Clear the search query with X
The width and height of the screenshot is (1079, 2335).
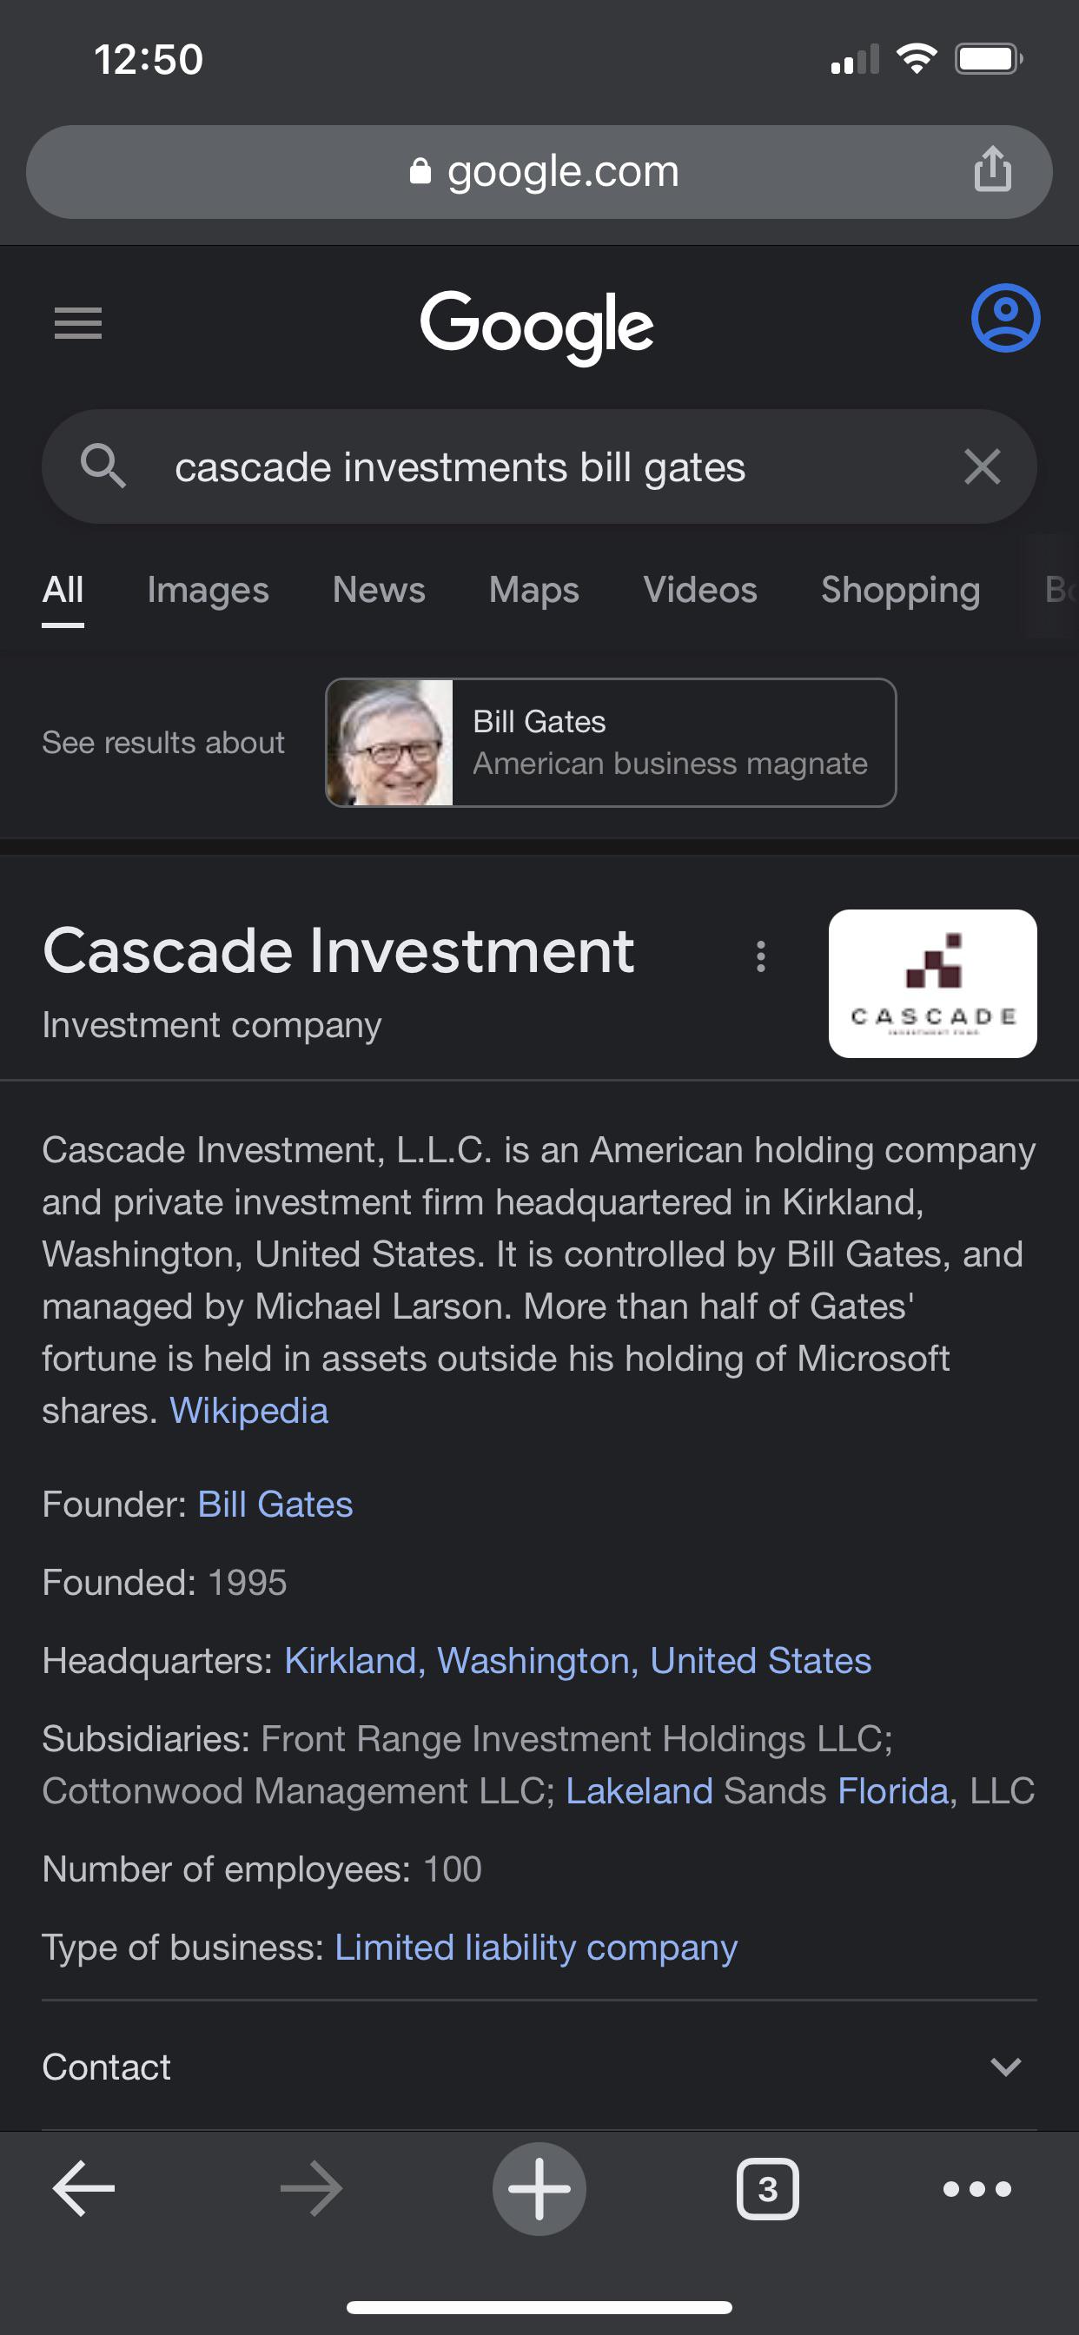(982, 466)
